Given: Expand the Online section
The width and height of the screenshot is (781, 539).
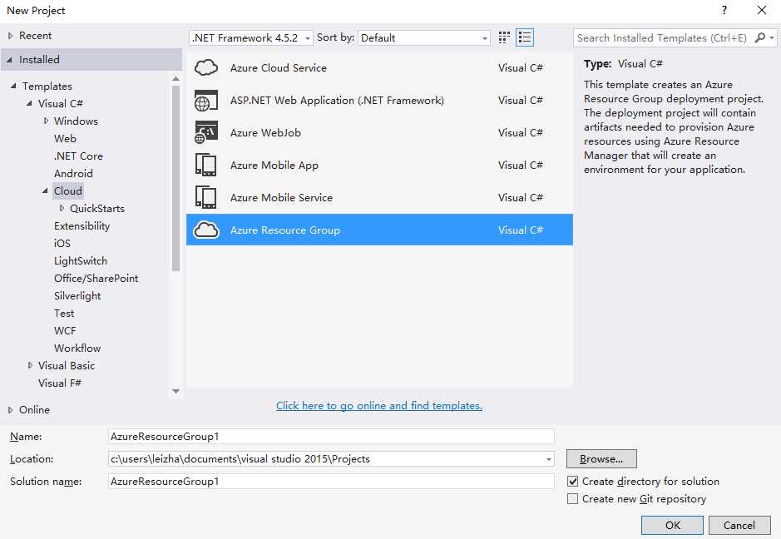Looking at the screenshot, I should click(x=10, y=409).
